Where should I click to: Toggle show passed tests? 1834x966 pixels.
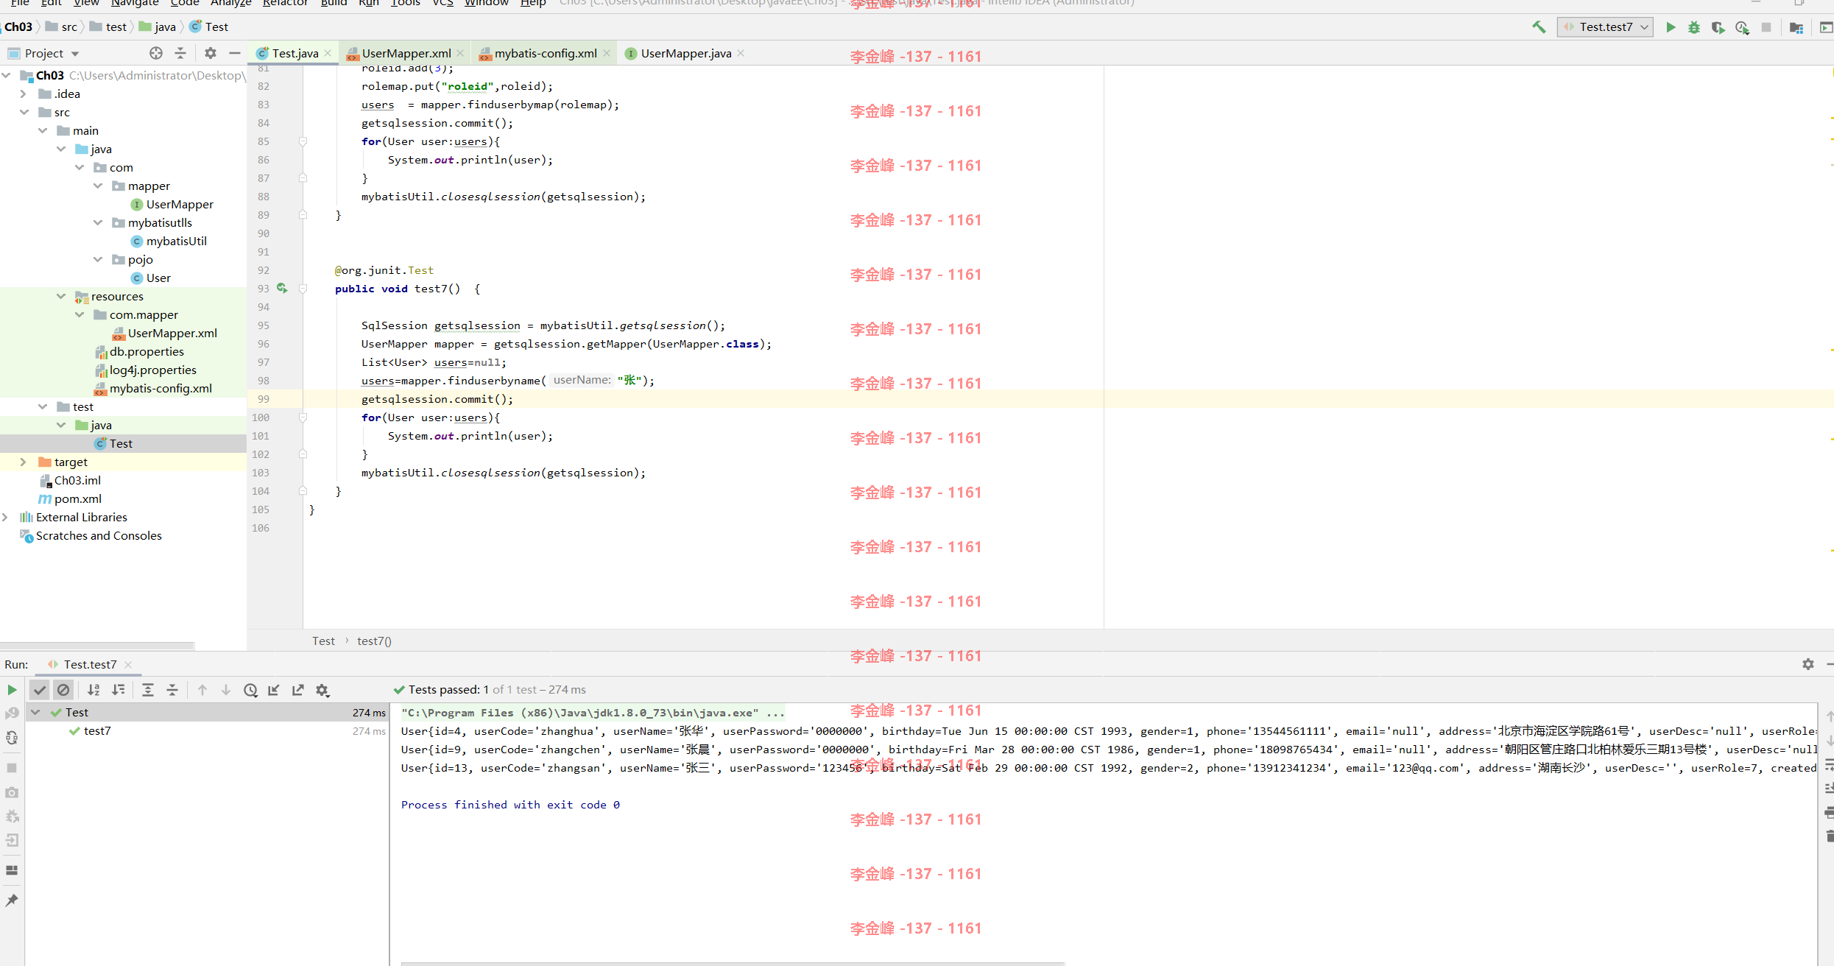click(40, 690)
